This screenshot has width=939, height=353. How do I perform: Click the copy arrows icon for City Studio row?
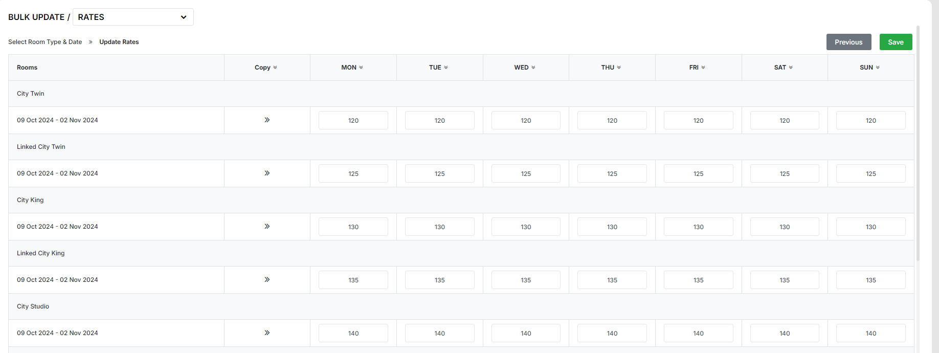point(267,333)
